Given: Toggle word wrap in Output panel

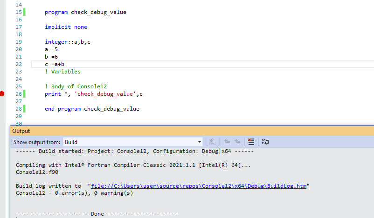Looking at the screenshot, I should tap(265, 142).
